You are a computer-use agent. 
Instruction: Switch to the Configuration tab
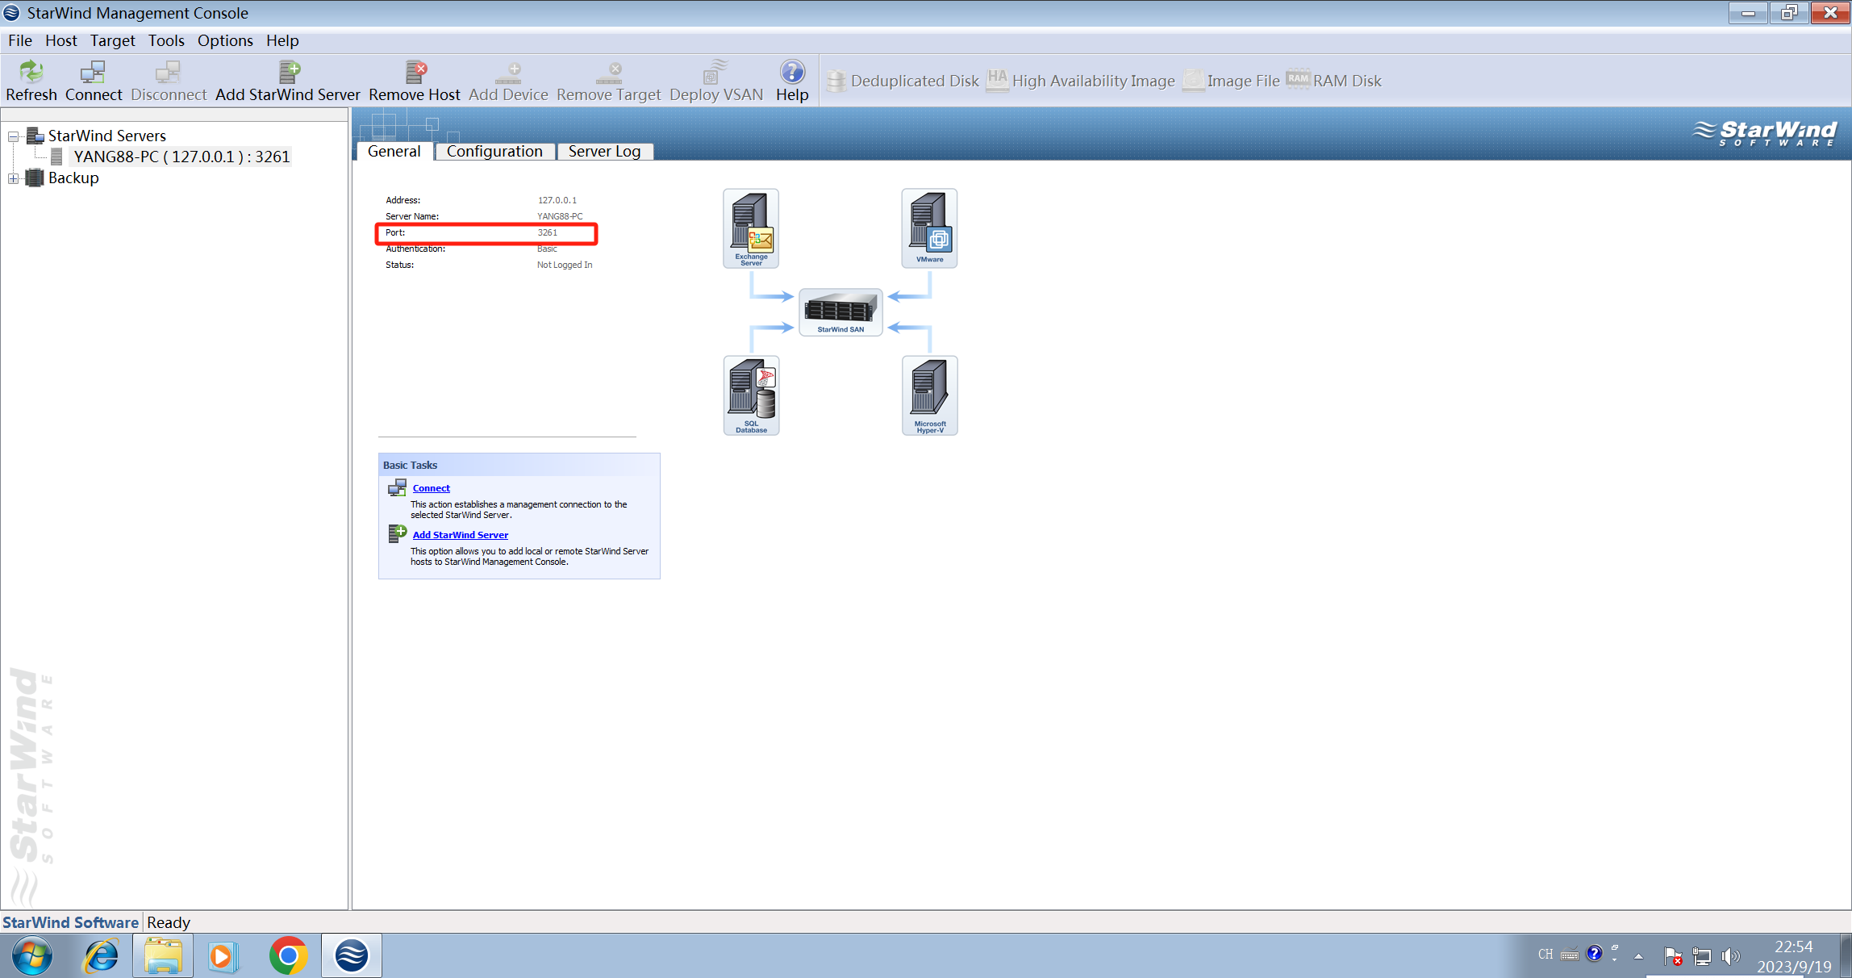click(x=494, y=151)
